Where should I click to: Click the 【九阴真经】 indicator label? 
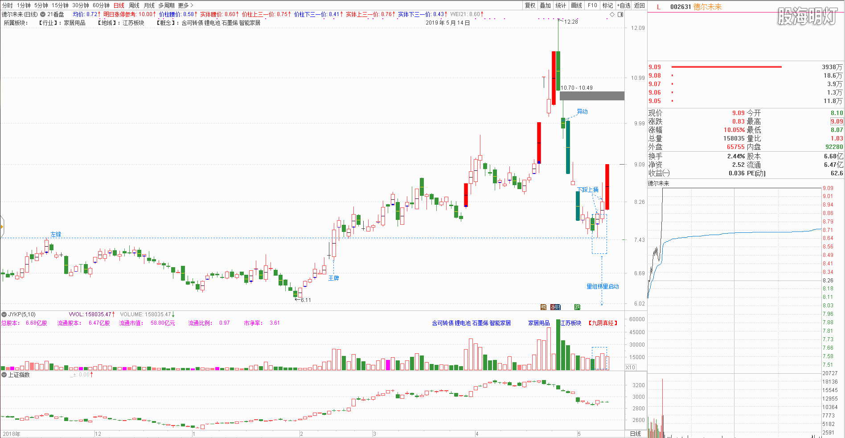point(603,323)
